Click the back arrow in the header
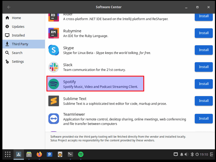Viewport: 216px width, 162px height. 9,7
